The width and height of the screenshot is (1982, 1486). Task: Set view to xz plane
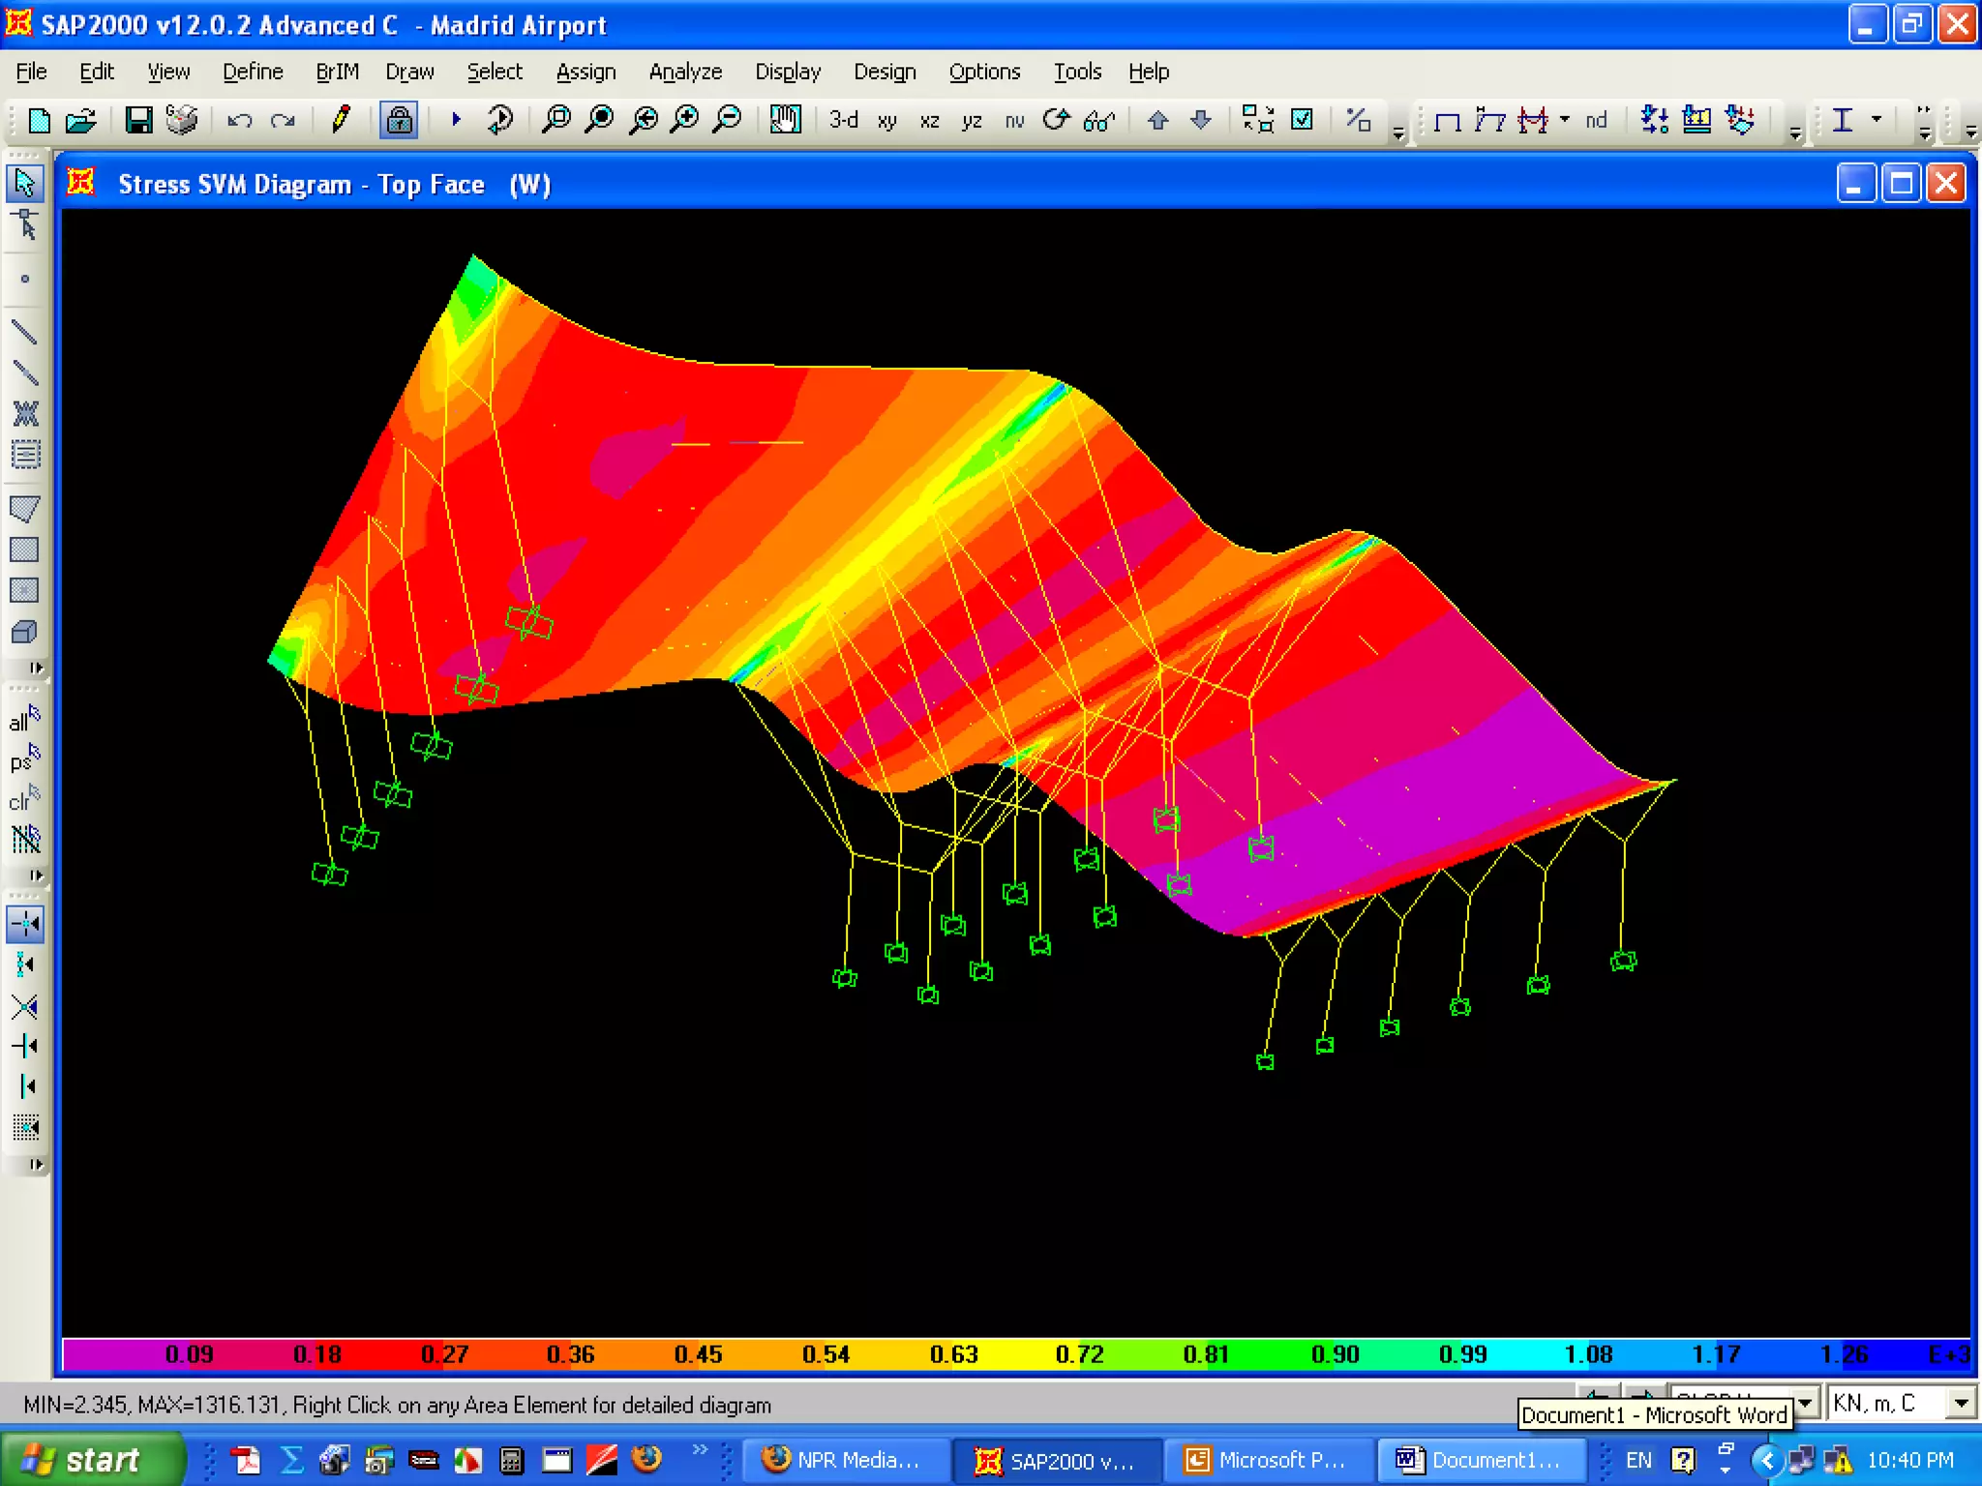(929, 121)
